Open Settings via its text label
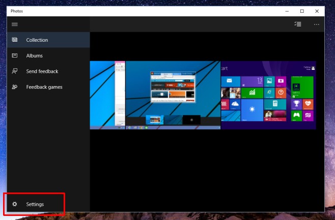This screenshot has width=335, height=220. tap(35, 204)
